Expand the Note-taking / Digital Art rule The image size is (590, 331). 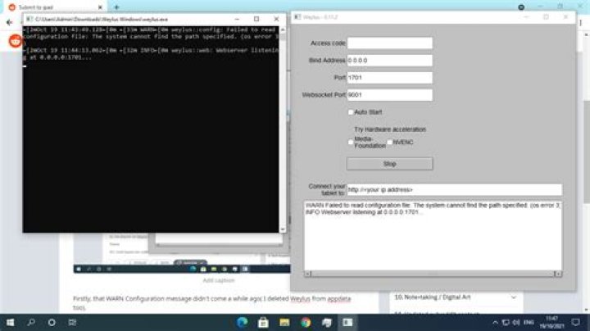(x=513, y=297)
